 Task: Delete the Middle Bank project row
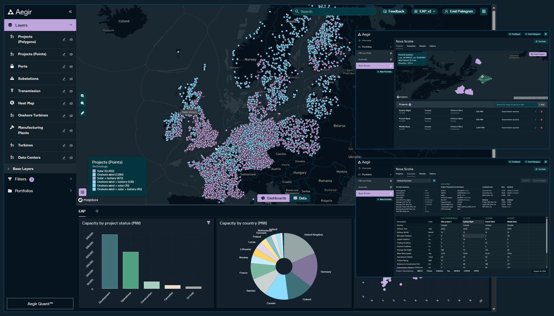(x=542, y=127)
